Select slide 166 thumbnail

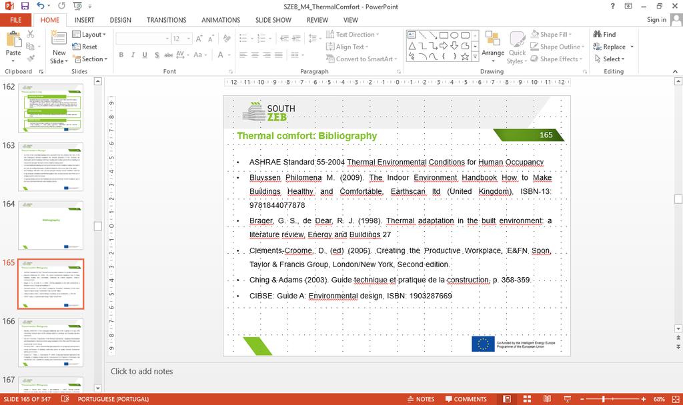tap(51, 342)
